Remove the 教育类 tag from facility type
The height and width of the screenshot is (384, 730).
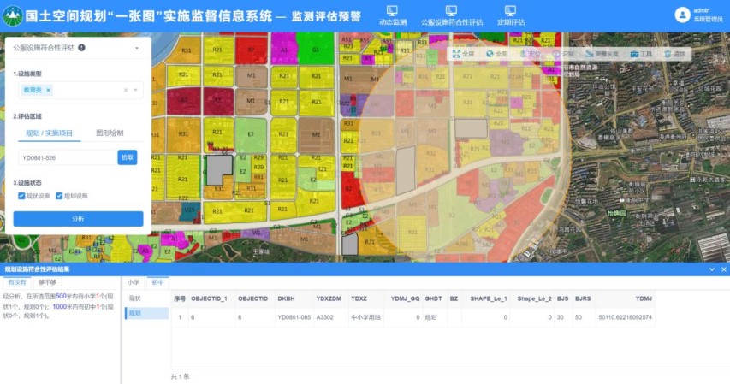pos(49,90)
